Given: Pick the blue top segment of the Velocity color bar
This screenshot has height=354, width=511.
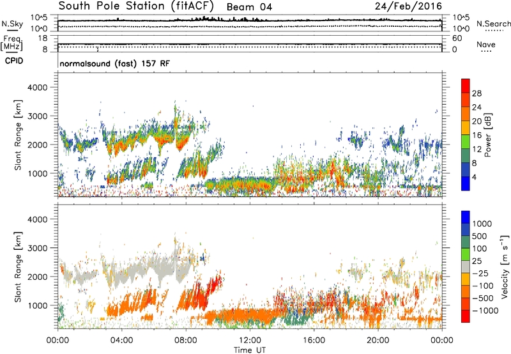Looking at the screenshot, I should 466,217.
